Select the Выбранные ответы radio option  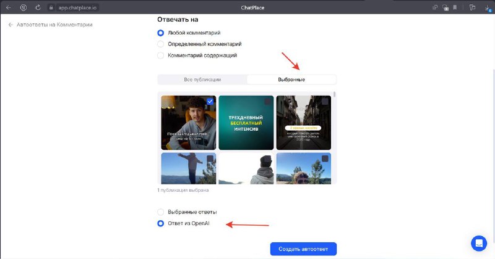161,212
